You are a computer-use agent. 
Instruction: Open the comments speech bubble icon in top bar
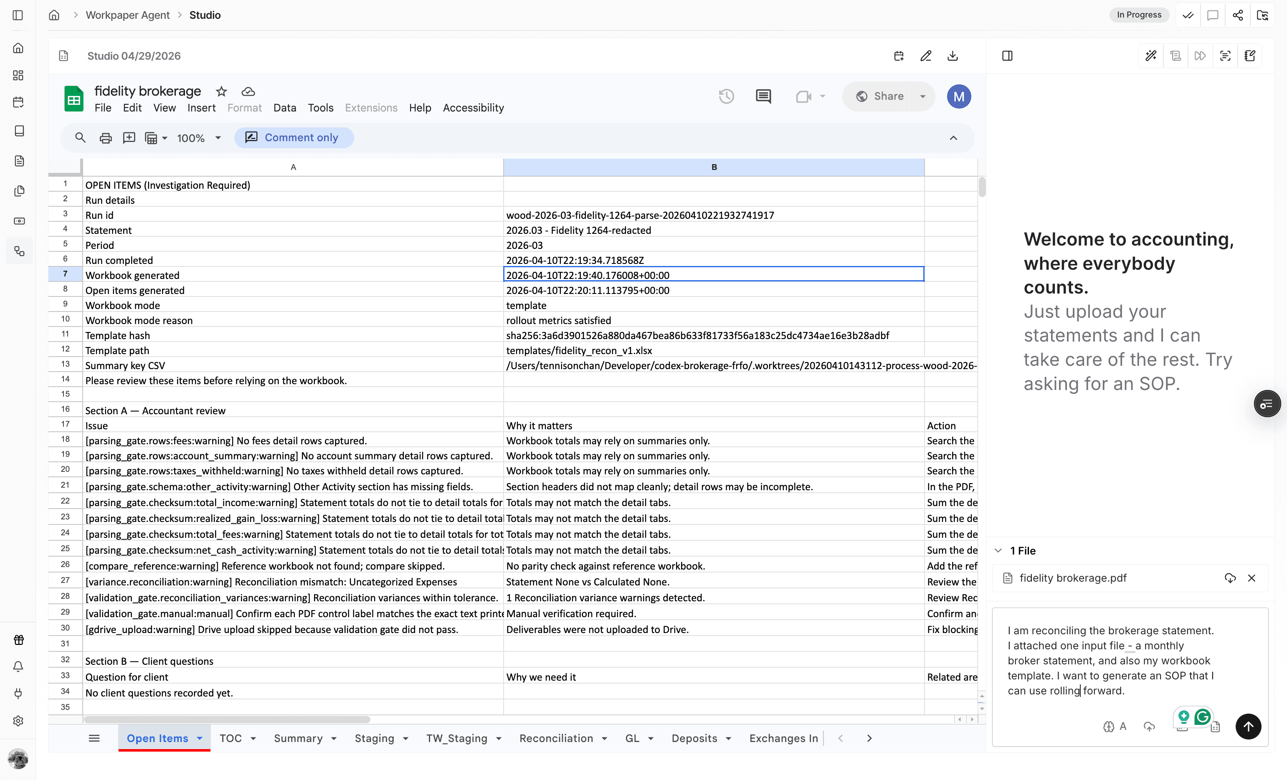(x=1213, y=15)
